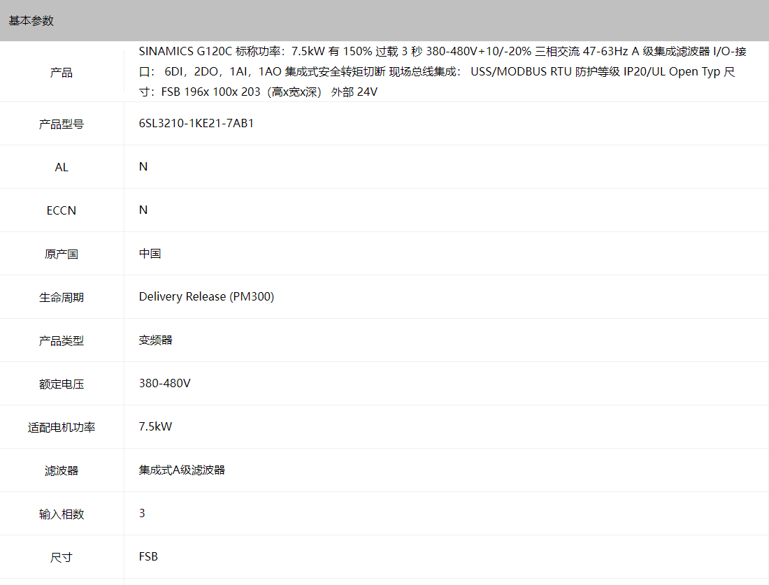Select the AL row label
The image size is (769, 585).
[x=62, y=167]
